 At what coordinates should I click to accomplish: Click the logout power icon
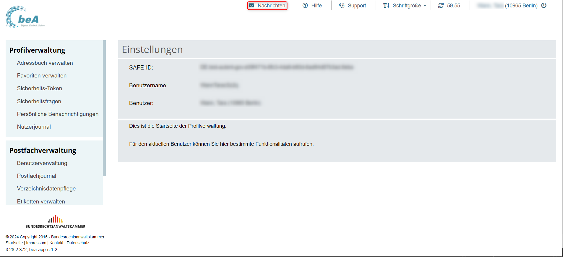point(544,6)
